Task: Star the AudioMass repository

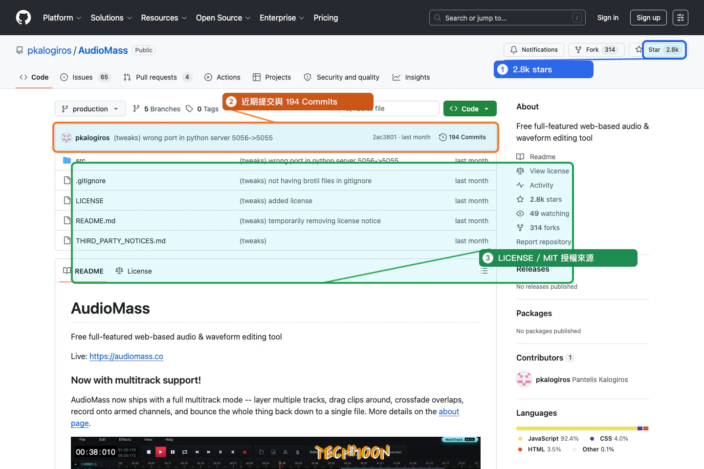Action: 658,50
